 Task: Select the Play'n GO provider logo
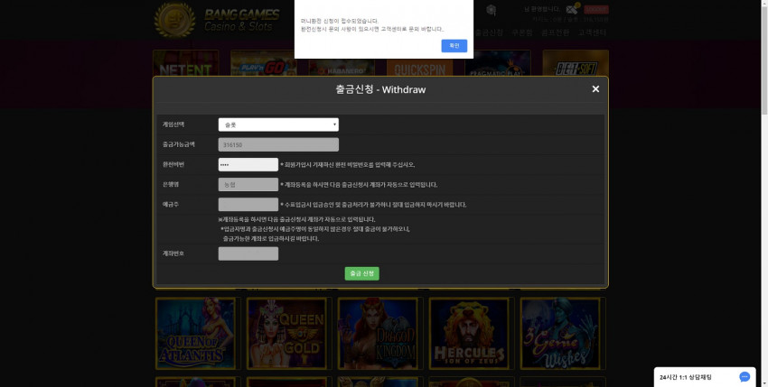[x=264, y=62]
